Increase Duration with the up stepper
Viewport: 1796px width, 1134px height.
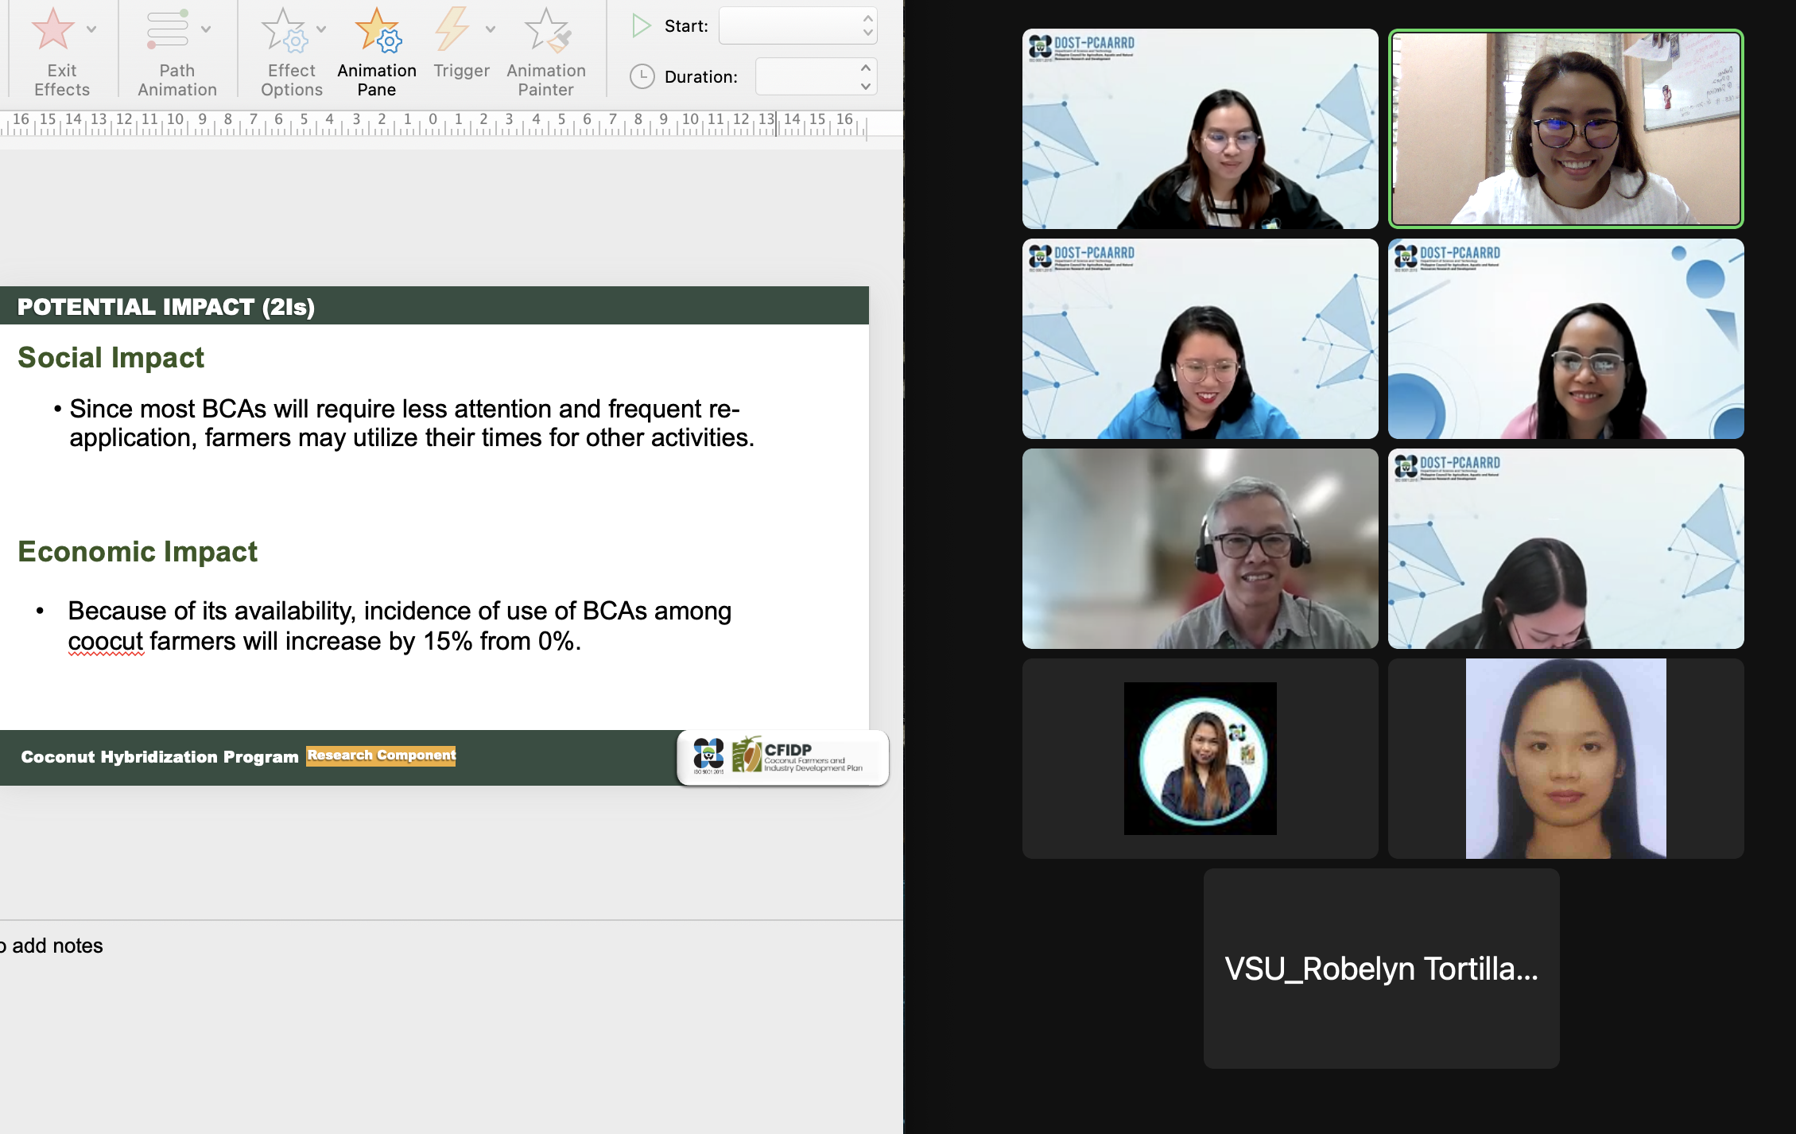click(x=866, y=68)
